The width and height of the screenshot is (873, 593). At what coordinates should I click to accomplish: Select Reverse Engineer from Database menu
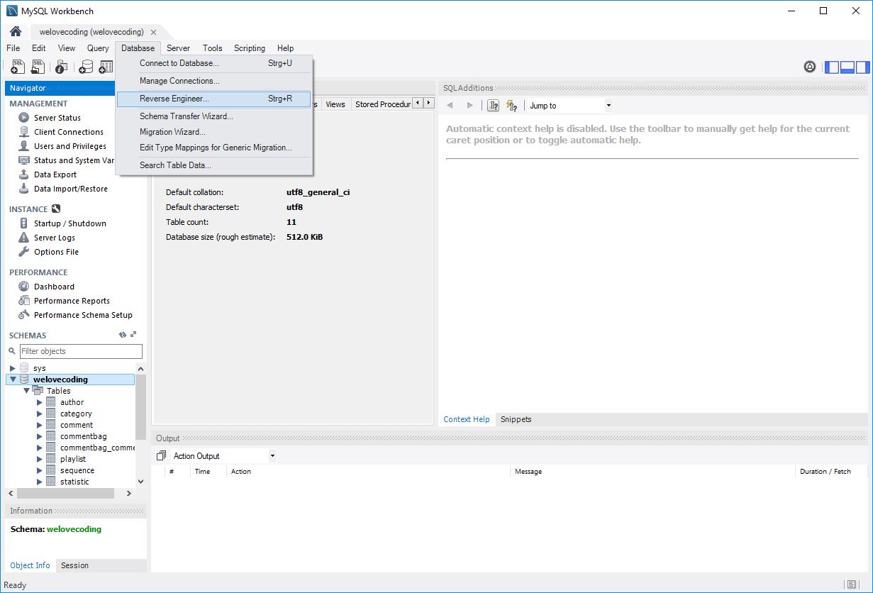click(x=174, y=99)
